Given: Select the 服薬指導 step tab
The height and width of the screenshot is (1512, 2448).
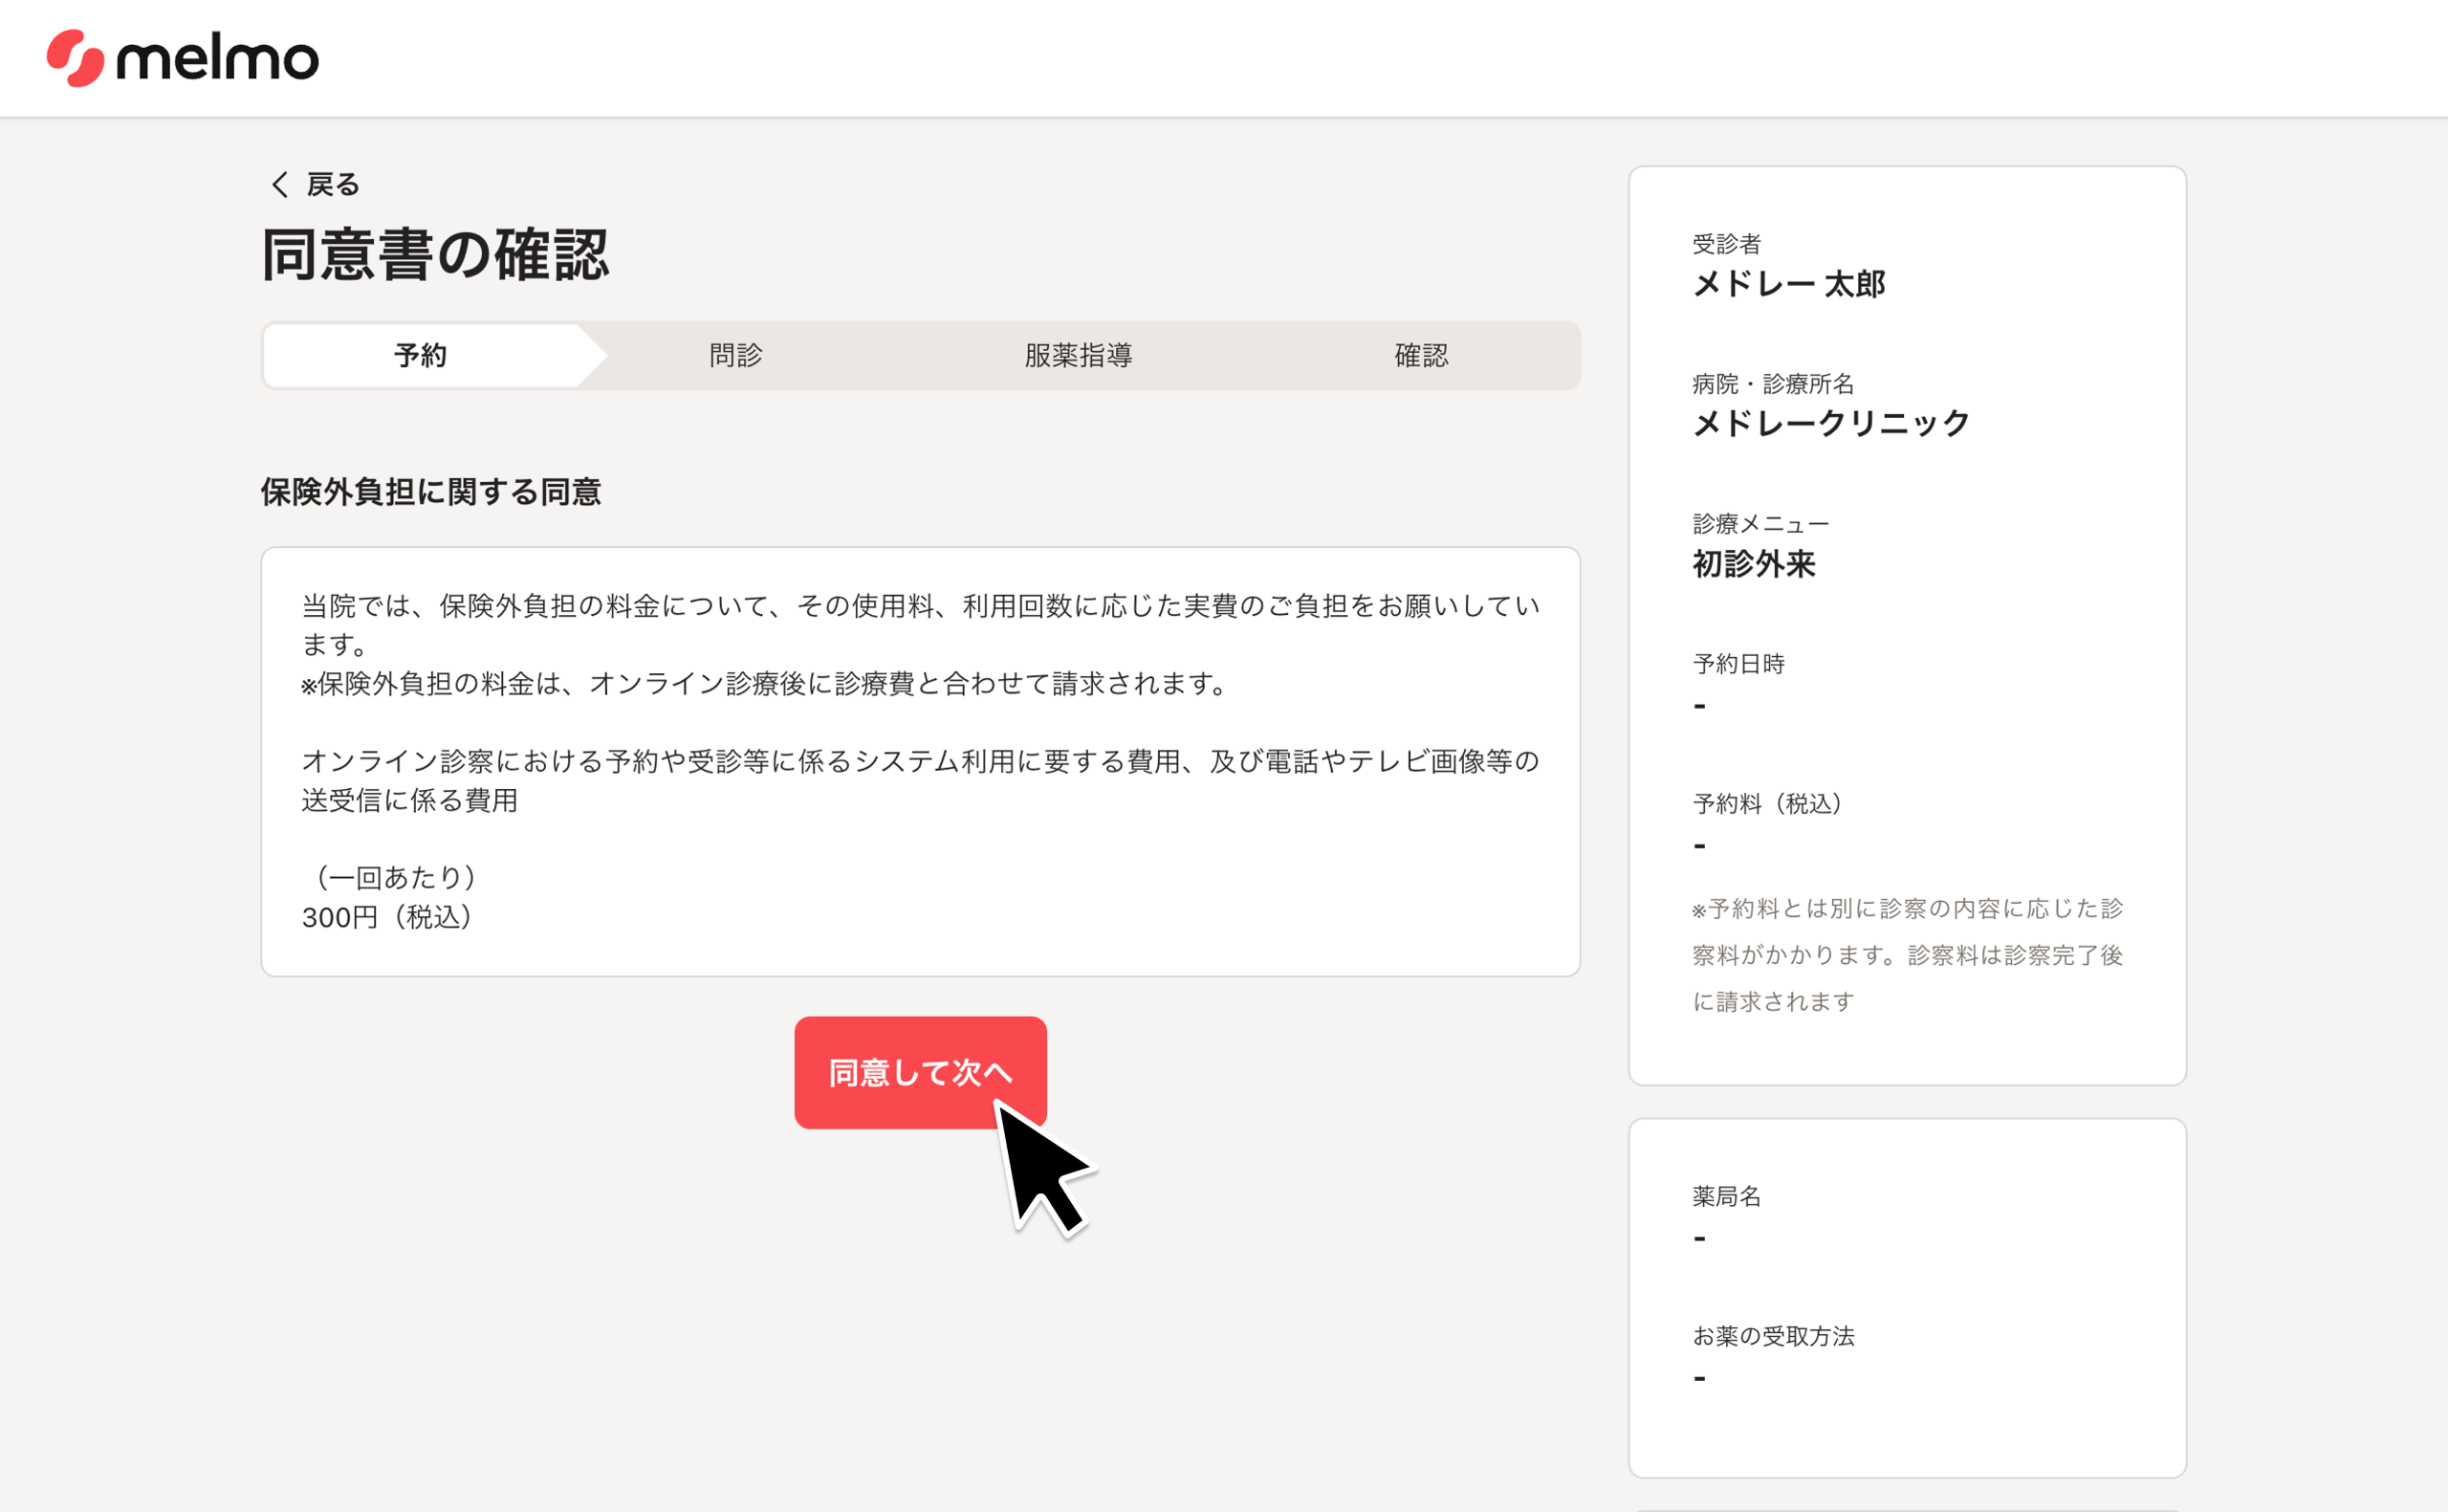Looking at the screenshot, I should (x=1078, y=355).
